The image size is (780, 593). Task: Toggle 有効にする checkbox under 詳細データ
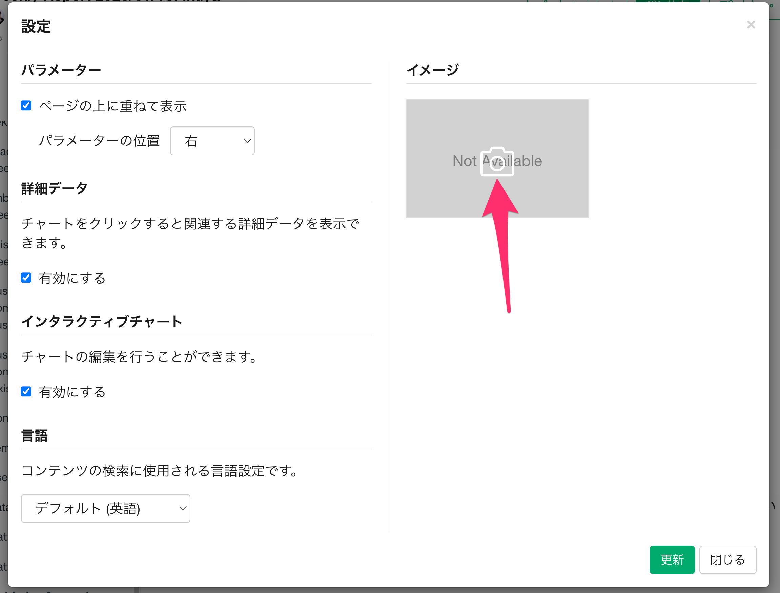(x=26, y=278)
